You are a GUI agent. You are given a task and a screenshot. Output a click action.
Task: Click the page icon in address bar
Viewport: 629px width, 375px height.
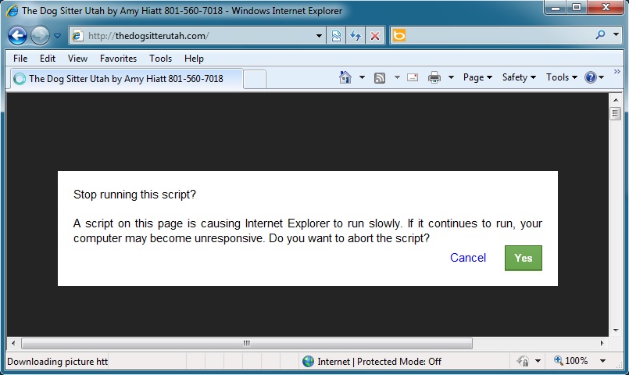coord(77,36)
